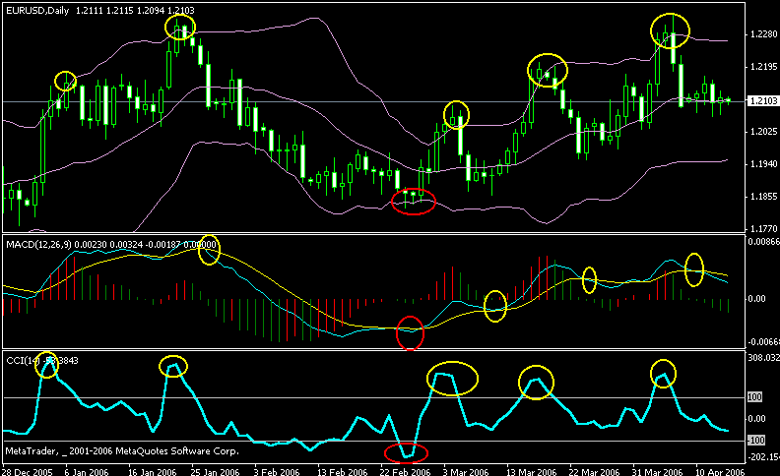Click the CCI 100 level label

click(754, 397)
